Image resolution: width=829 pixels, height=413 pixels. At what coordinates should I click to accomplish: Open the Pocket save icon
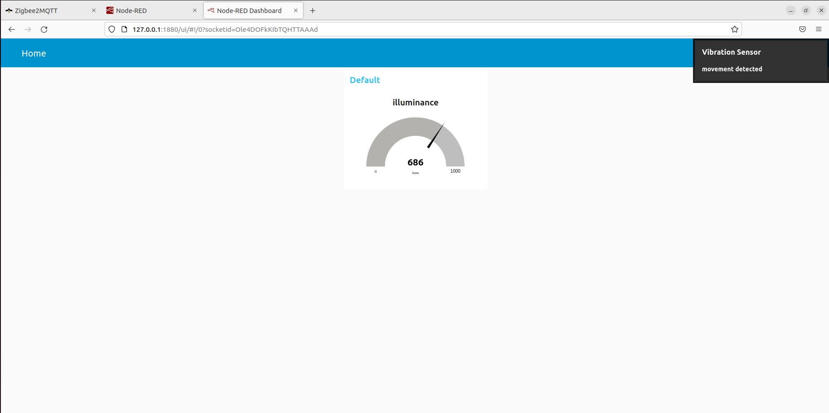pos(803,30)
